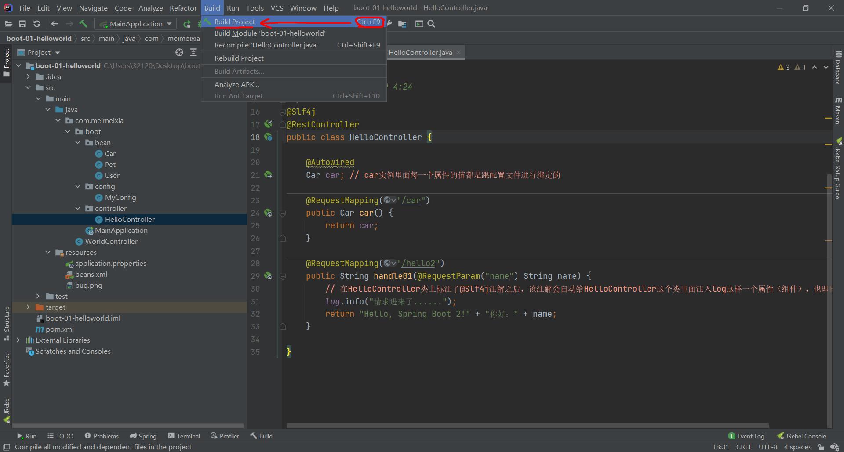
Task: Select Analyze APK... menu entry
Action: [x=294, y=84]
